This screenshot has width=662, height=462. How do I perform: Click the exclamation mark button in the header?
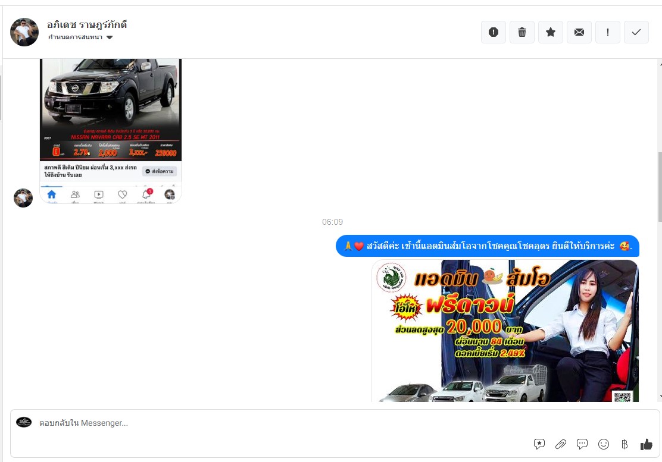pyautogui.click(x=607, y=32)
